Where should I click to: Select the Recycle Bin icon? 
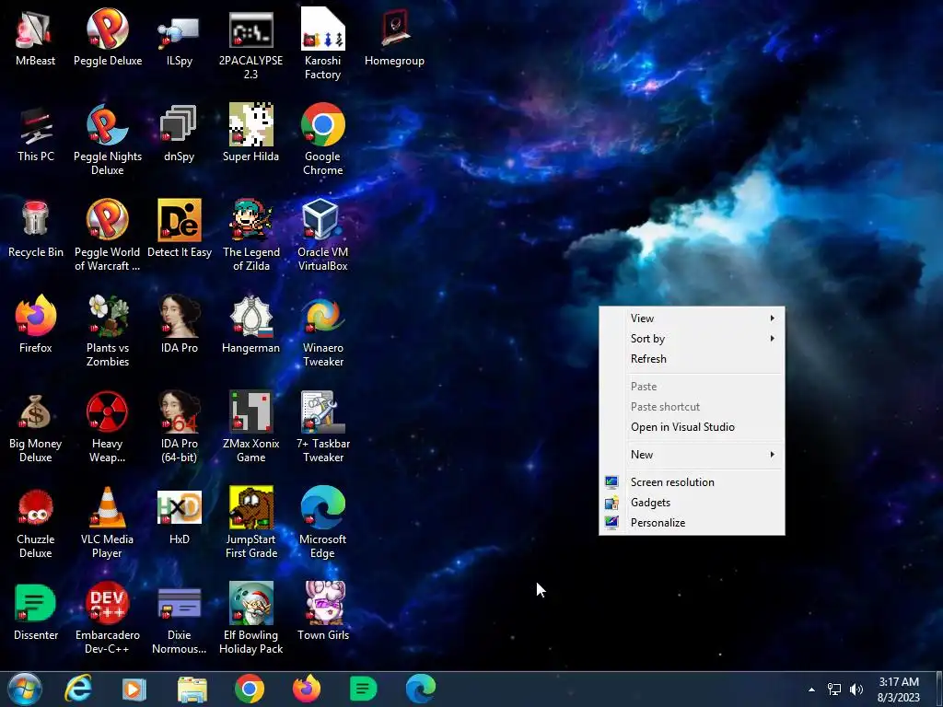36,228
